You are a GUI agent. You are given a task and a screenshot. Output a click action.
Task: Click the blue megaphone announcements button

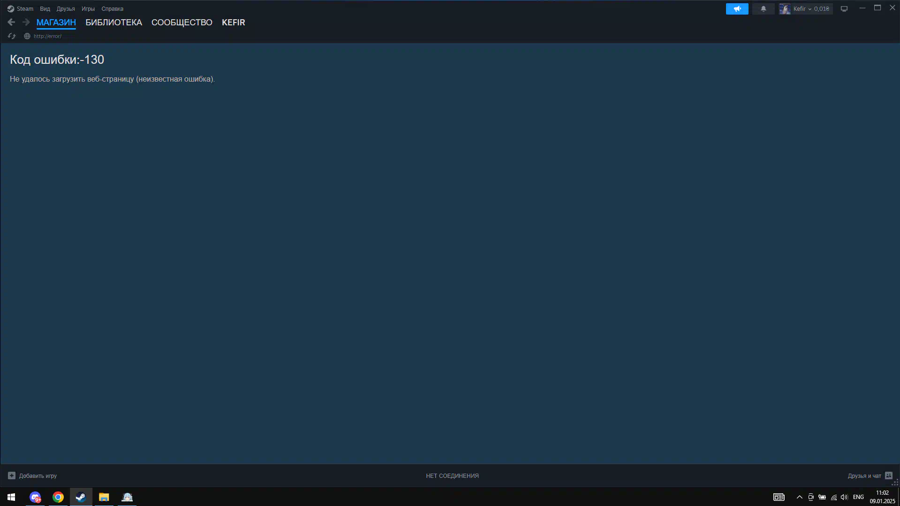tap(737, 9)
